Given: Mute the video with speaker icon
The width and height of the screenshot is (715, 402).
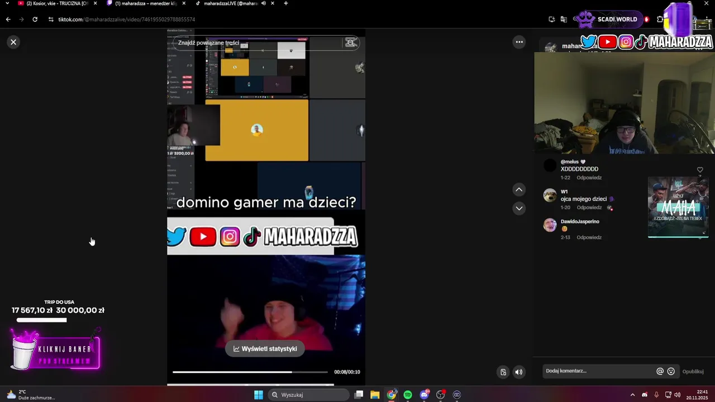Looking at the screenshot, I should click(x=519, y=372).
